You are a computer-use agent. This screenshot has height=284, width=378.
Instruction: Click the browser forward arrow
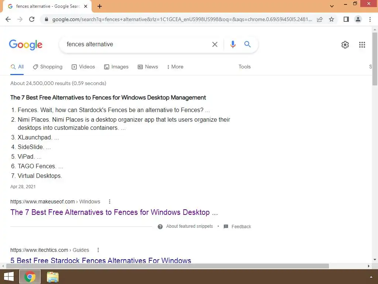[20, 19]
